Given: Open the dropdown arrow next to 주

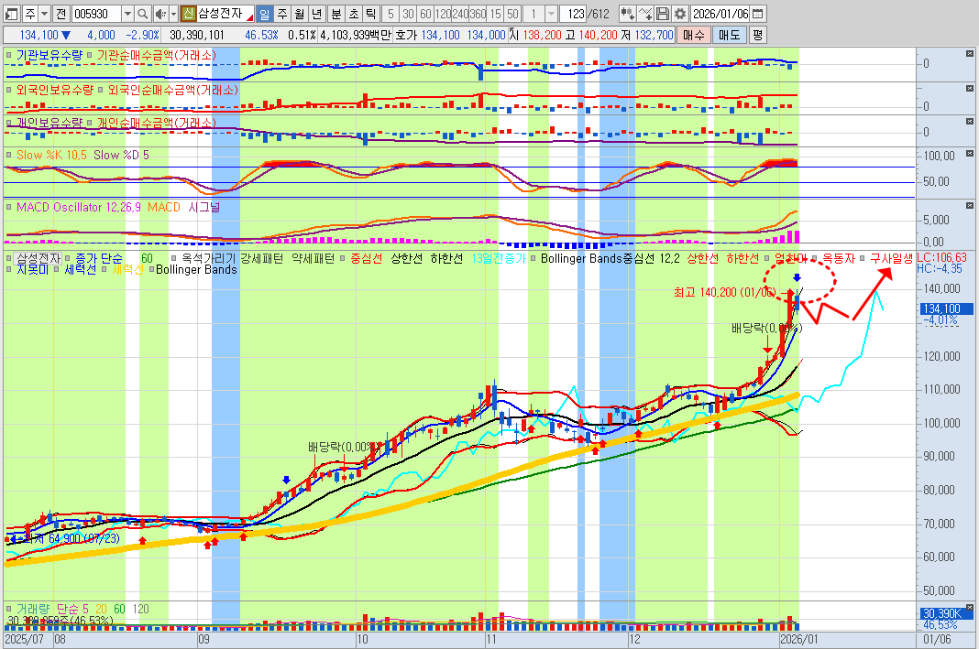Looking at the screenshot, I should (45, 14).
